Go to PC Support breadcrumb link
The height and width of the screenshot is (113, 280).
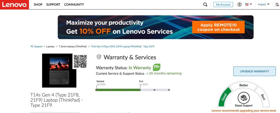tap(37, 46)
